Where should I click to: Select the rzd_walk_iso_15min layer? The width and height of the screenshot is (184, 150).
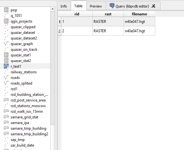(27, 111)
